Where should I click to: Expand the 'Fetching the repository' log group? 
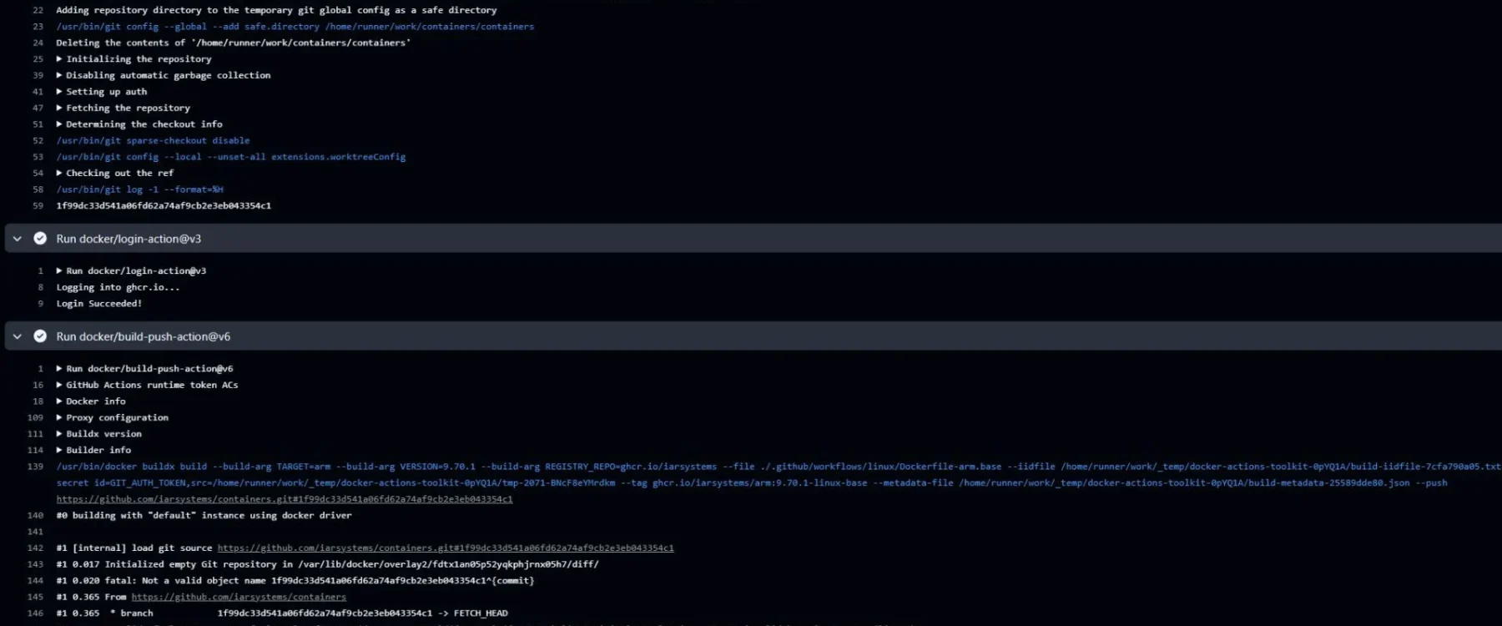pos(59,108)
